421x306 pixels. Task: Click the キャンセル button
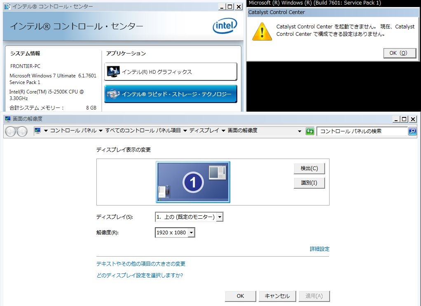pos(277,296)
